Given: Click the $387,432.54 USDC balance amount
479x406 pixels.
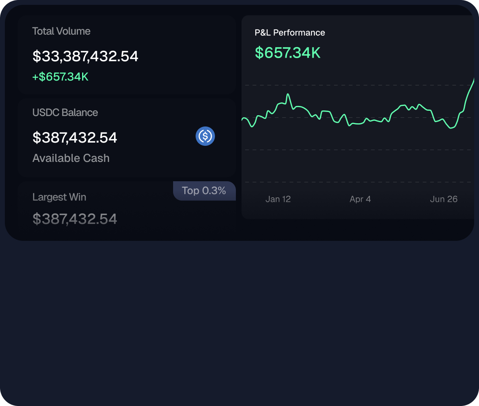Looking at the screenshot, I should point(75,138).
